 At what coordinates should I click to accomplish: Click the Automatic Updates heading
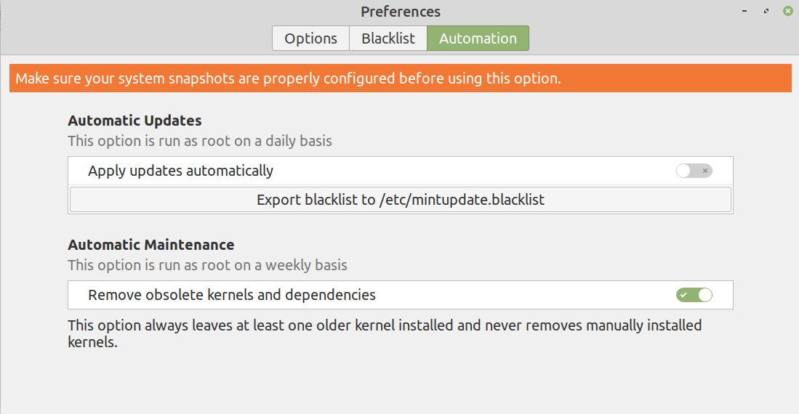click(x=134, y=121)
